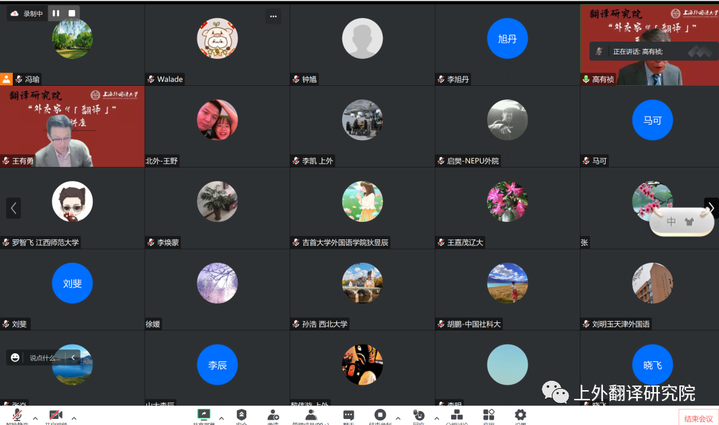Screen dimensions: 719x425
Task: Click 钟馗 default gray avatar
Action: tap(363, 38)
